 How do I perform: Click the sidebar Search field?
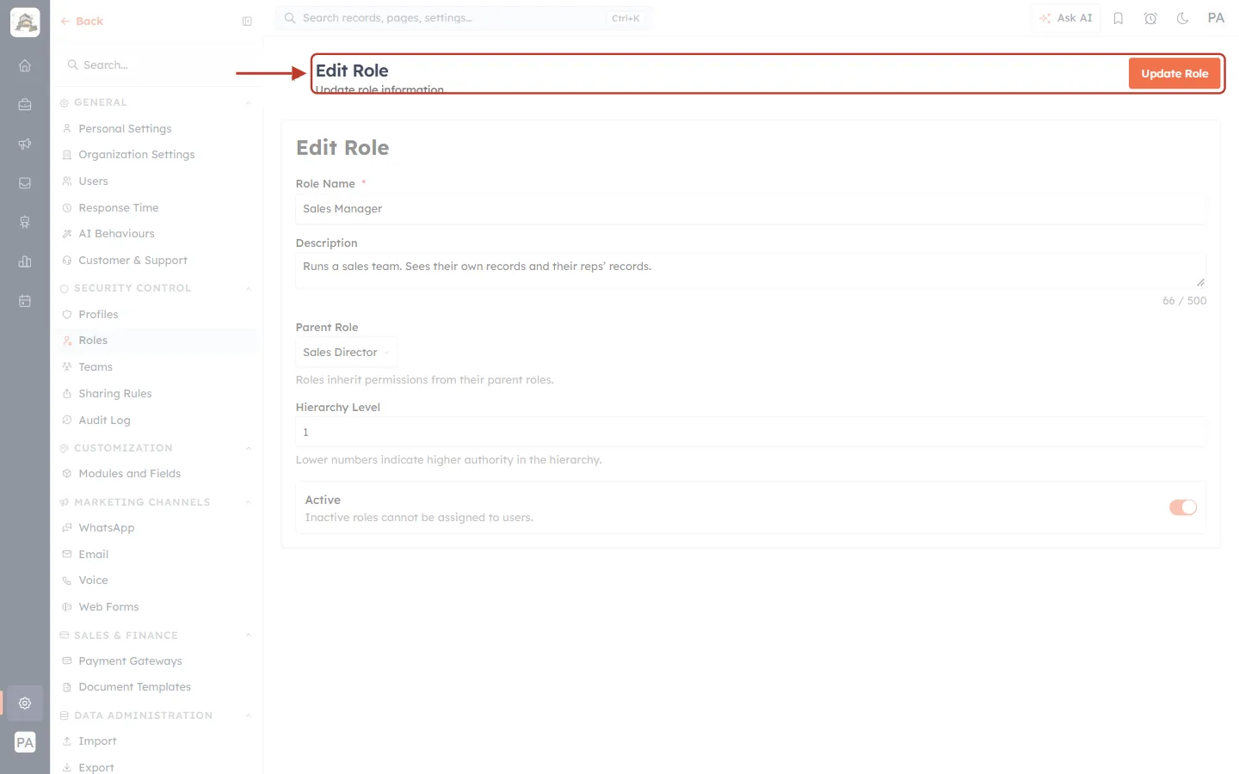click(x=157, y=65)
